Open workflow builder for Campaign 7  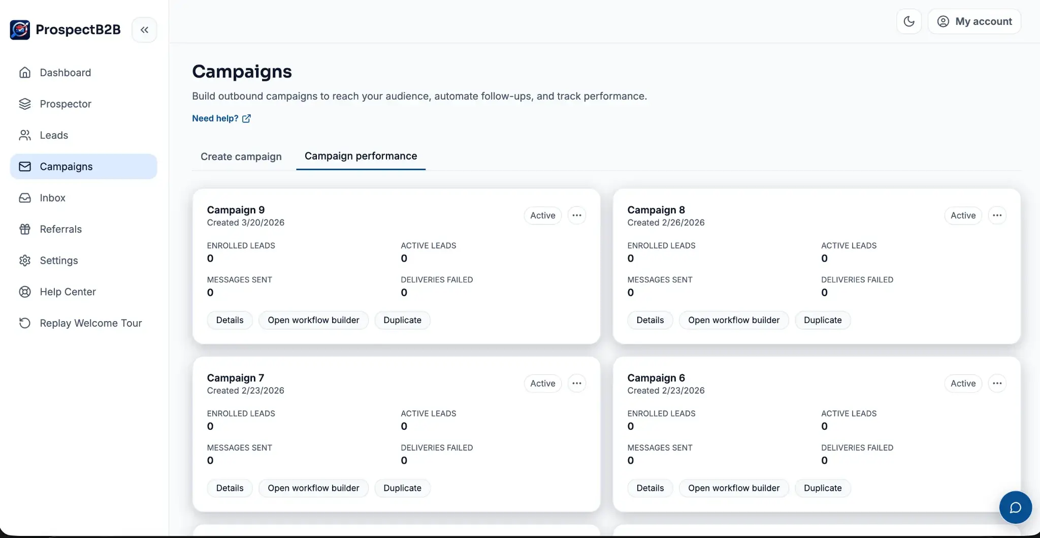[313, 488]
